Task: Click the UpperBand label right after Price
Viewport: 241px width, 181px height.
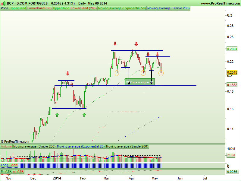Action: (18, 8)
